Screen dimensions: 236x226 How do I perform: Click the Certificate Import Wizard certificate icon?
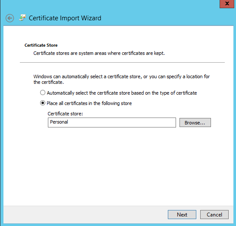(22, 18)
